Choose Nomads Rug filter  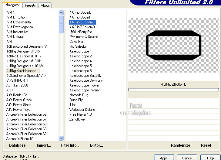79,95
